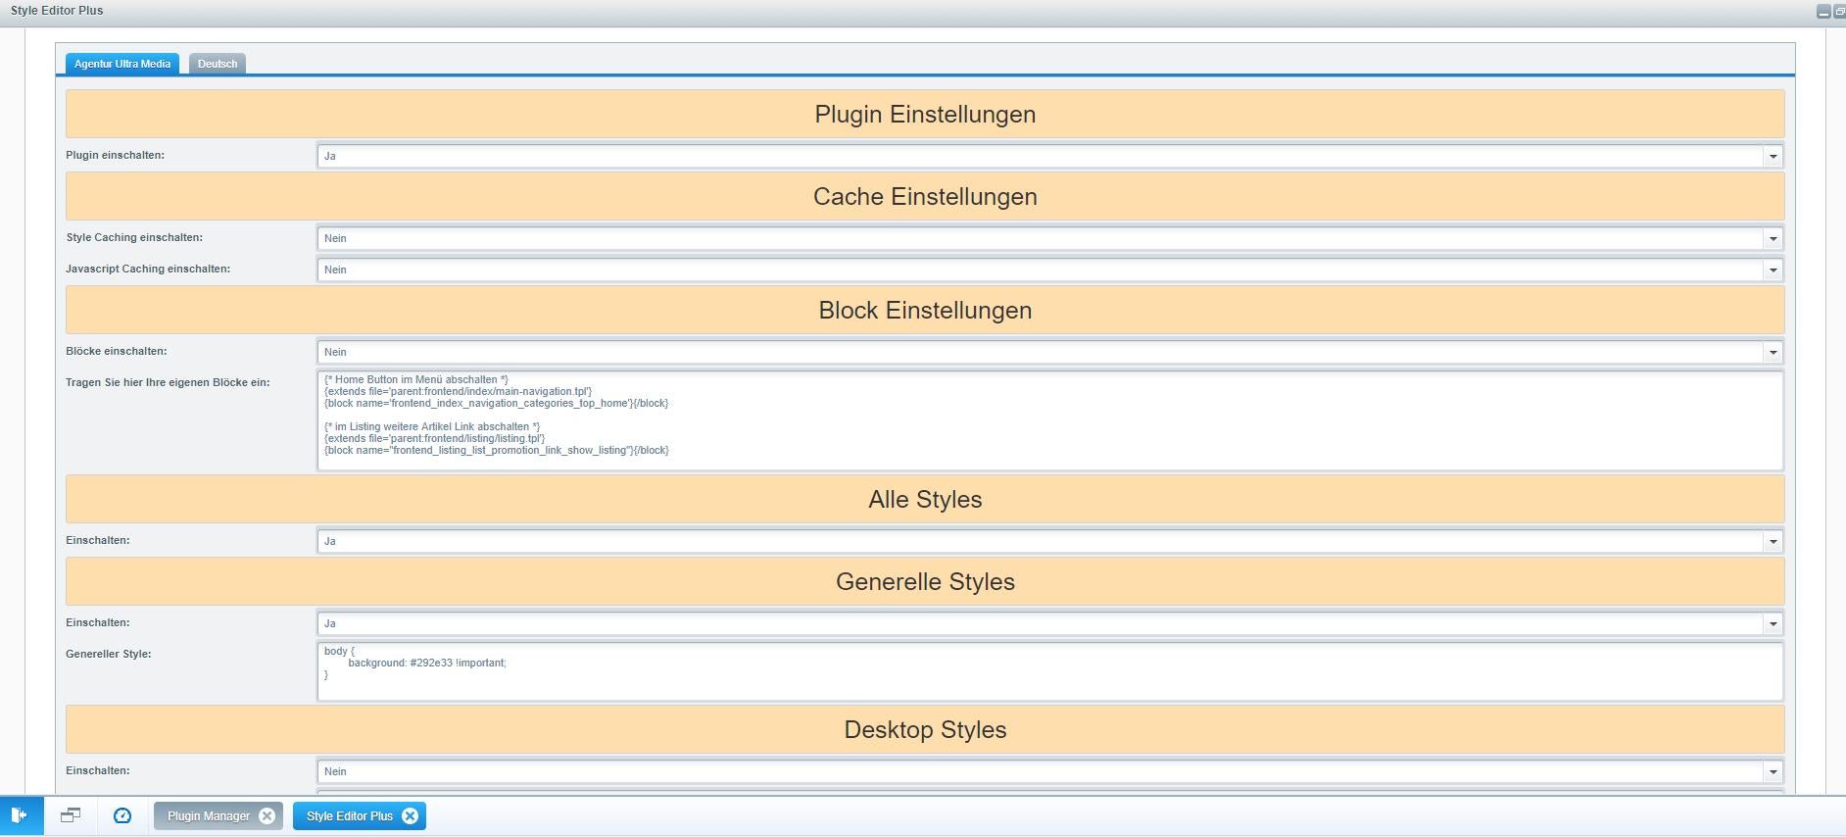
Task: Click the Desktop Styles heading
Action: [x=925, y=729]
